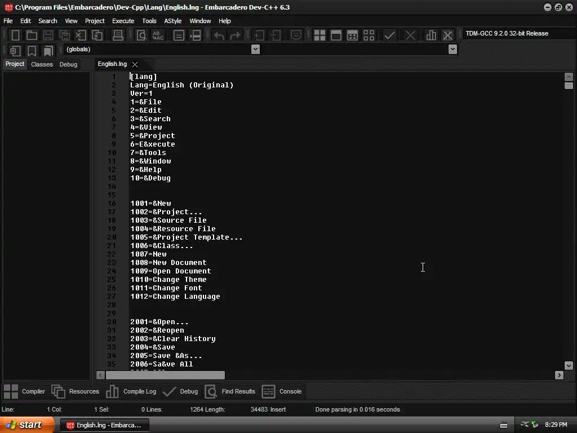The width and height of the screenshot is (577, 433).
Task: Click the on-screen keyboard tray icon
Action: coord(504,425)
